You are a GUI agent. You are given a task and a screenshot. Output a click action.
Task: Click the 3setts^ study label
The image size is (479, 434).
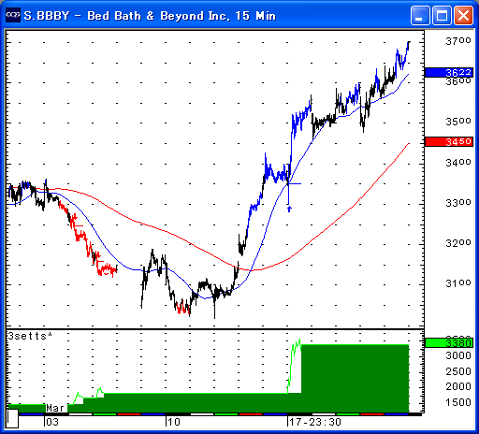30,336
